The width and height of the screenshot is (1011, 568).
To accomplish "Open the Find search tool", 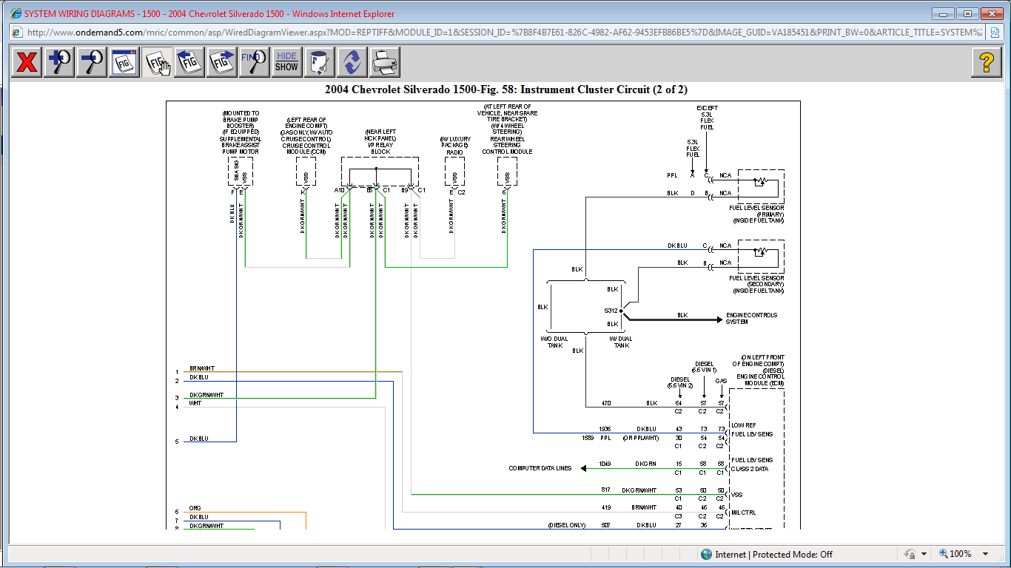I will (255, 62).
